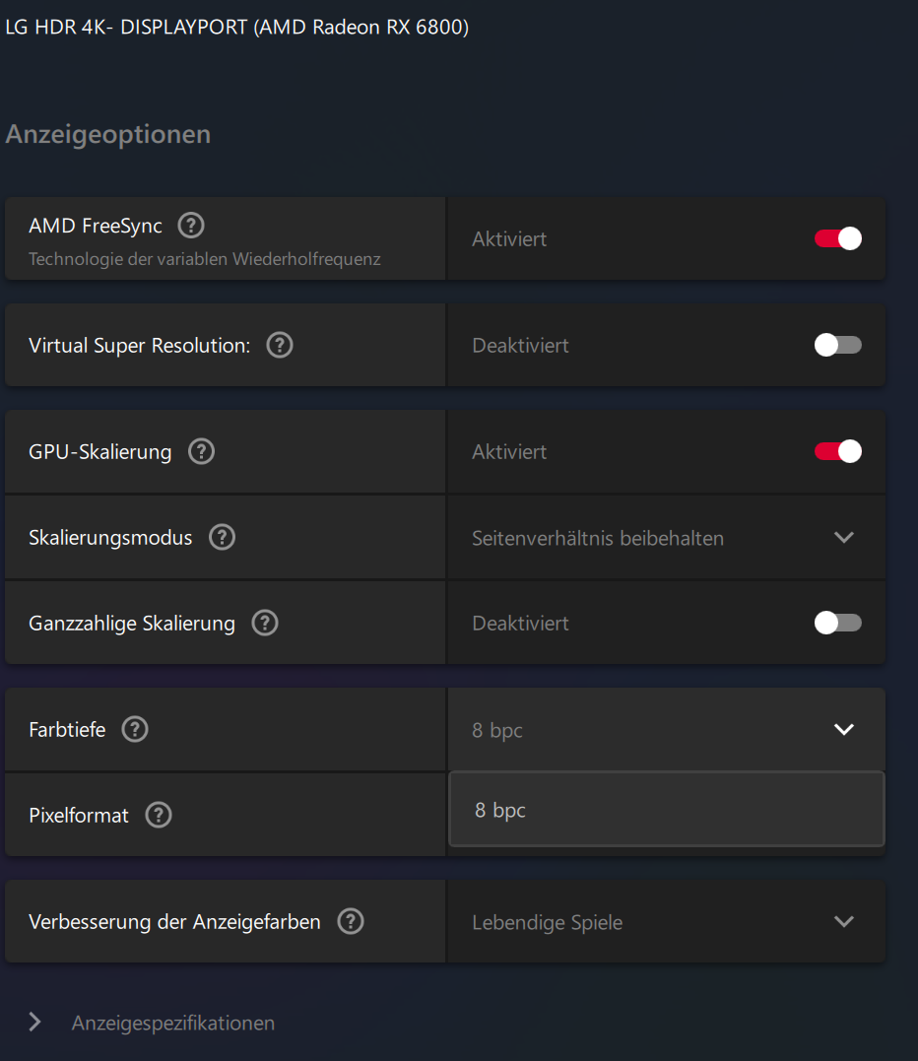Open the Skalierungsmodus dropdown
918x1061 pixels.
[843, 537]
